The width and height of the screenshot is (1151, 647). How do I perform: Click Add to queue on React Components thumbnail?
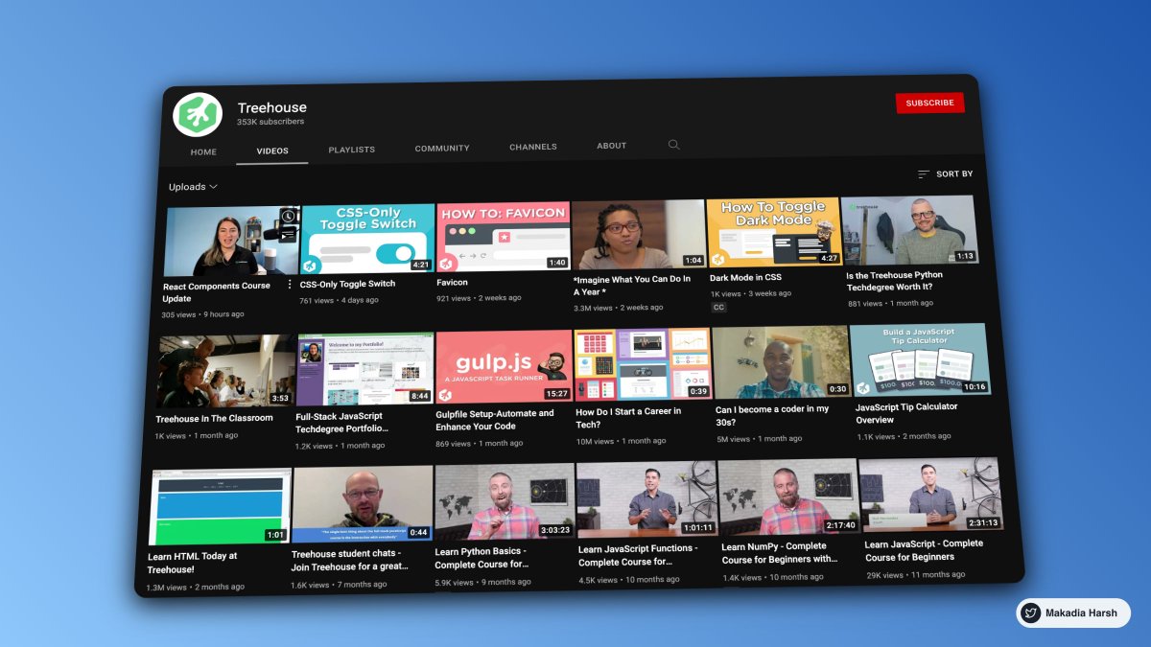pyautogui.click(x=287, y=234)
